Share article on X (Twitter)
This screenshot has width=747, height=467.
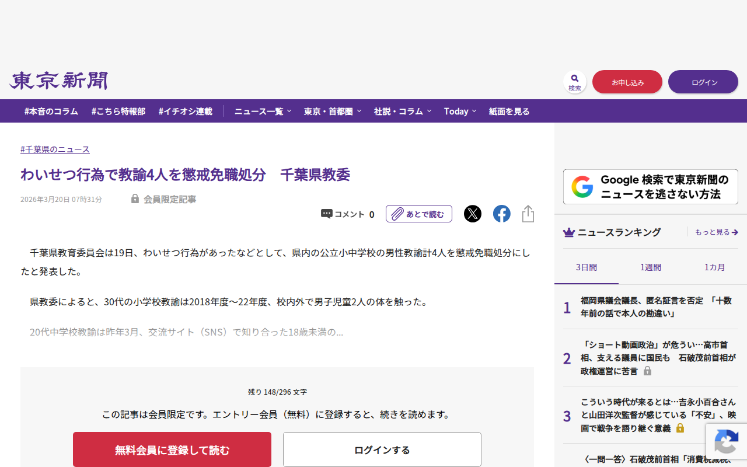473,214
